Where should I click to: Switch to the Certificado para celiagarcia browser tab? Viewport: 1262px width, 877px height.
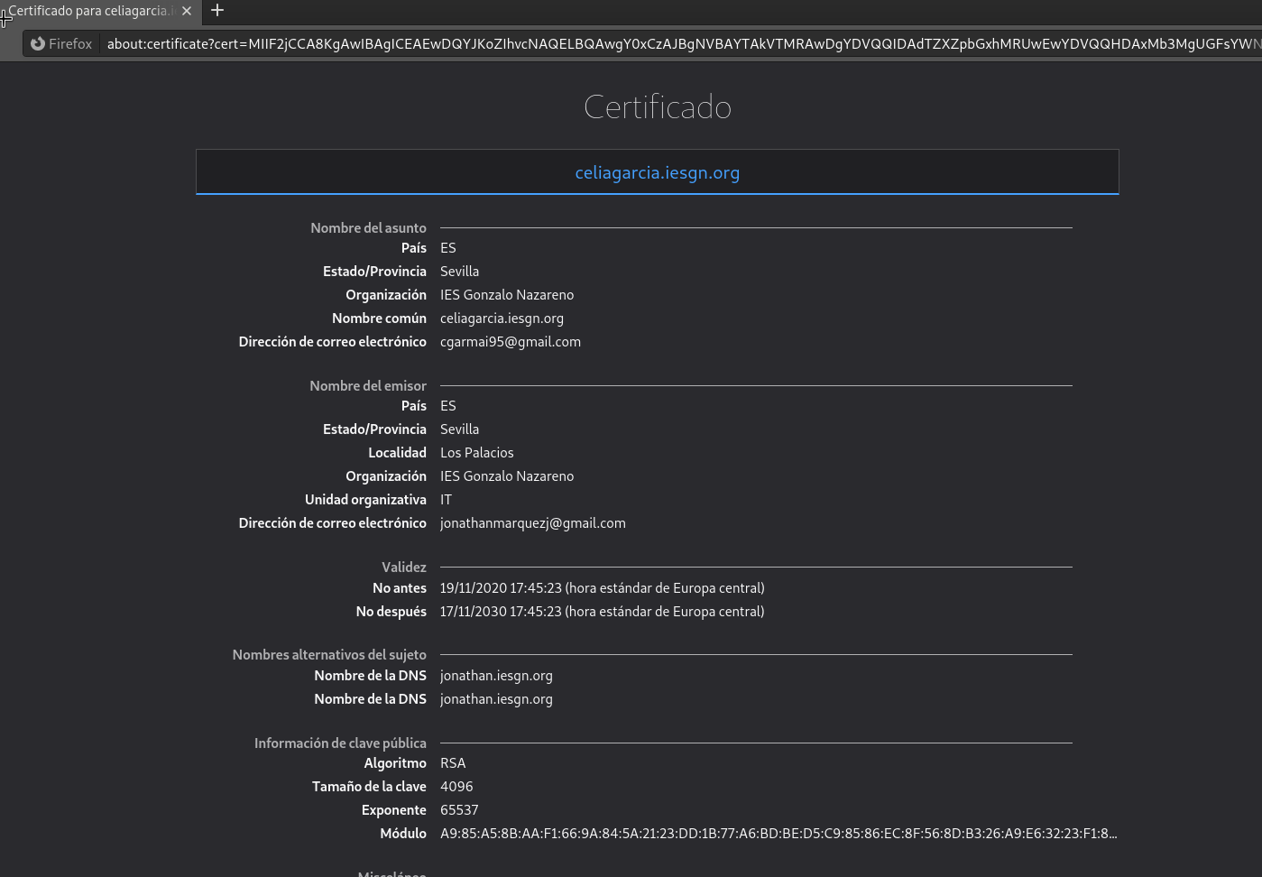[90, 11]
